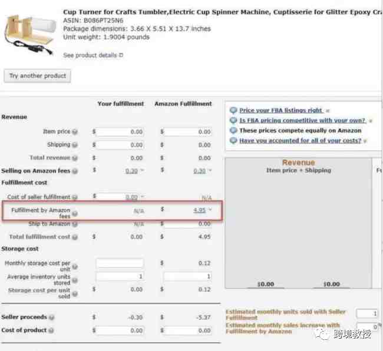The width and height of the screenshot is (383, 351).
Task: Click the Item price help icon
Action: pos(75,132)
